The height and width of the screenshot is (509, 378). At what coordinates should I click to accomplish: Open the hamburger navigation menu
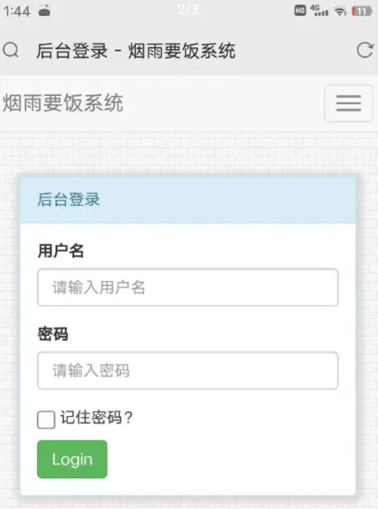[348, 103]
